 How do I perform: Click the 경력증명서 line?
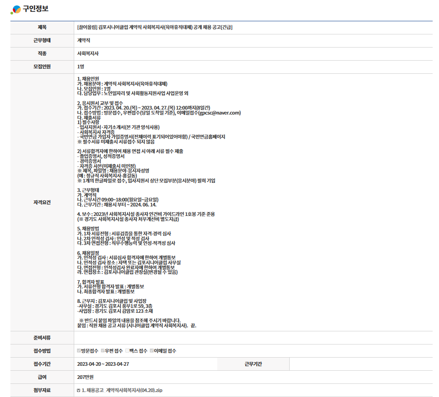[89, 161]
